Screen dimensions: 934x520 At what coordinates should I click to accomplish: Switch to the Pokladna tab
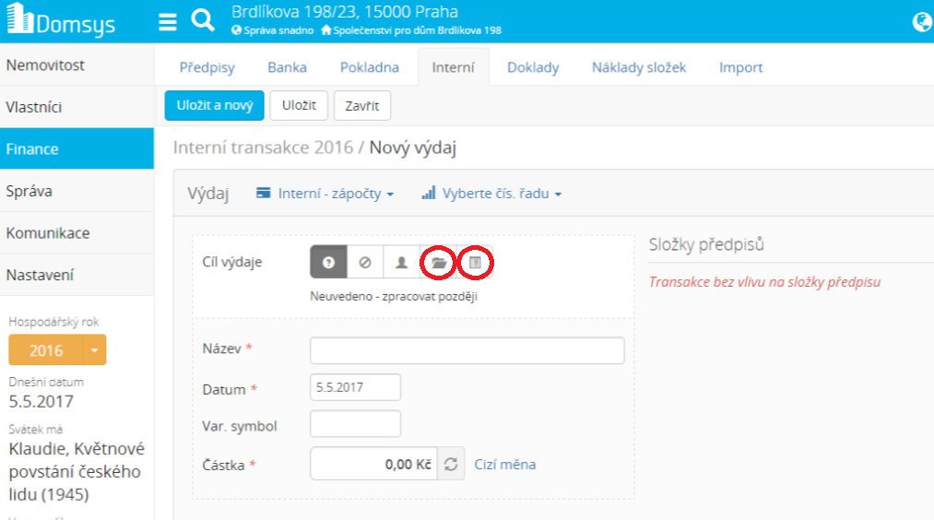click(x=370, y=67)
